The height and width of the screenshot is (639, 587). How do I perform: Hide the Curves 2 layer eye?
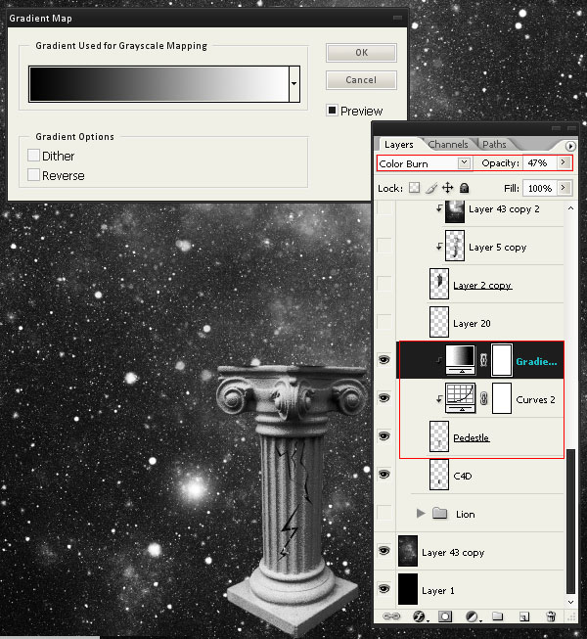point(384,397)
